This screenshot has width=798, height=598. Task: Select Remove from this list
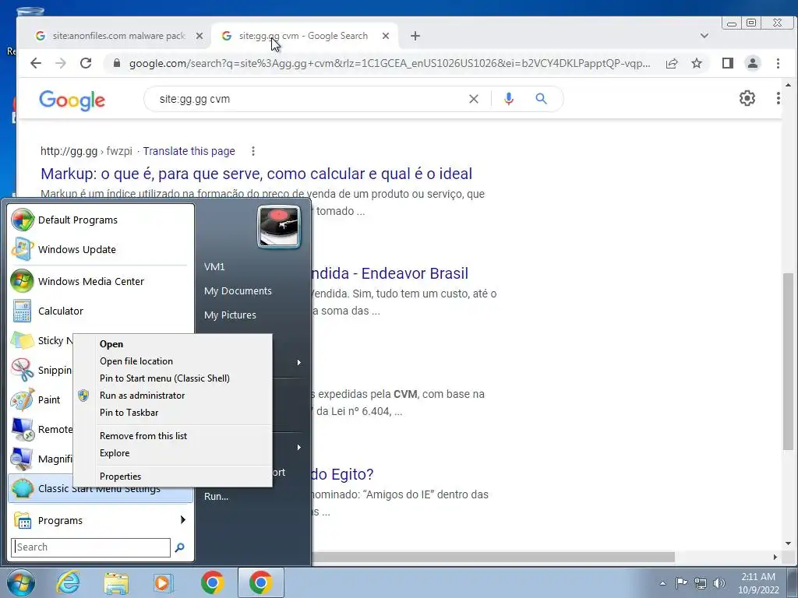[x=143, y=436]
